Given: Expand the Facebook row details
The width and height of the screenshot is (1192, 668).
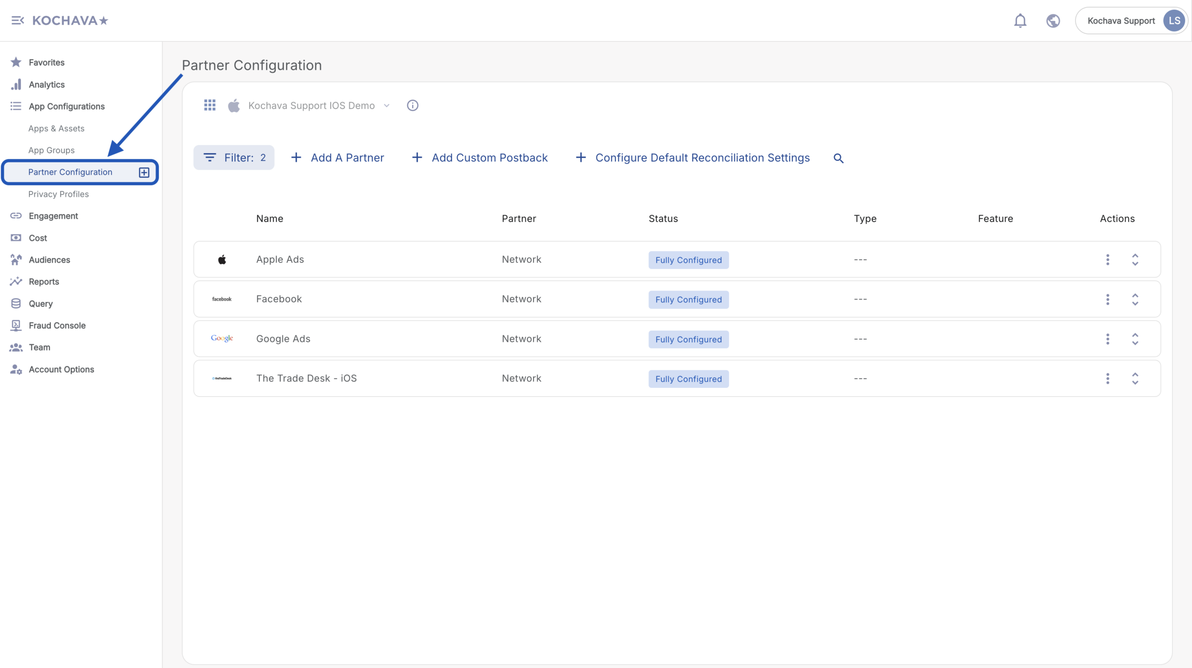Looking at the screenshot, I should [1135, 299].
